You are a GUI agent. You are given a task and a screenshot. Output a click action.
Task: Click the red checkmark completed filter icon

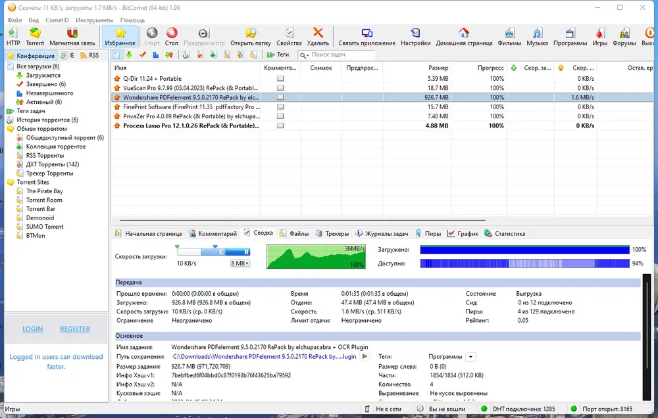coord(143,55)
